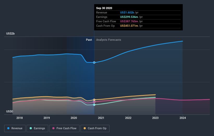
Task: Click the 2024 x-axis label
Action: [183, 118]
